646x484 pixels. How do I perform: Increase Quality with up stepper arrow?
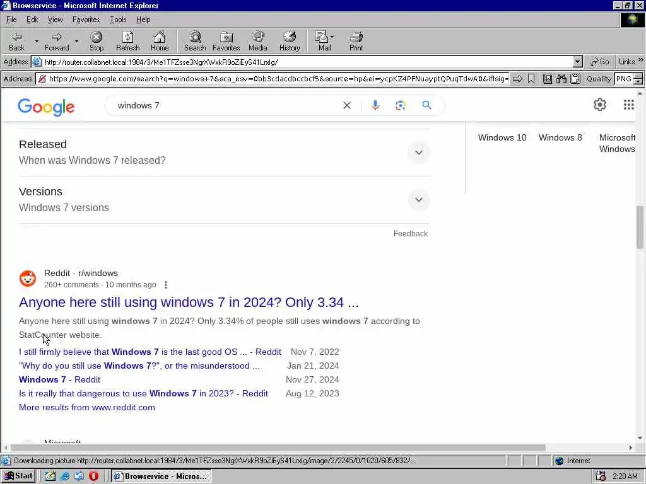(638, 76)
